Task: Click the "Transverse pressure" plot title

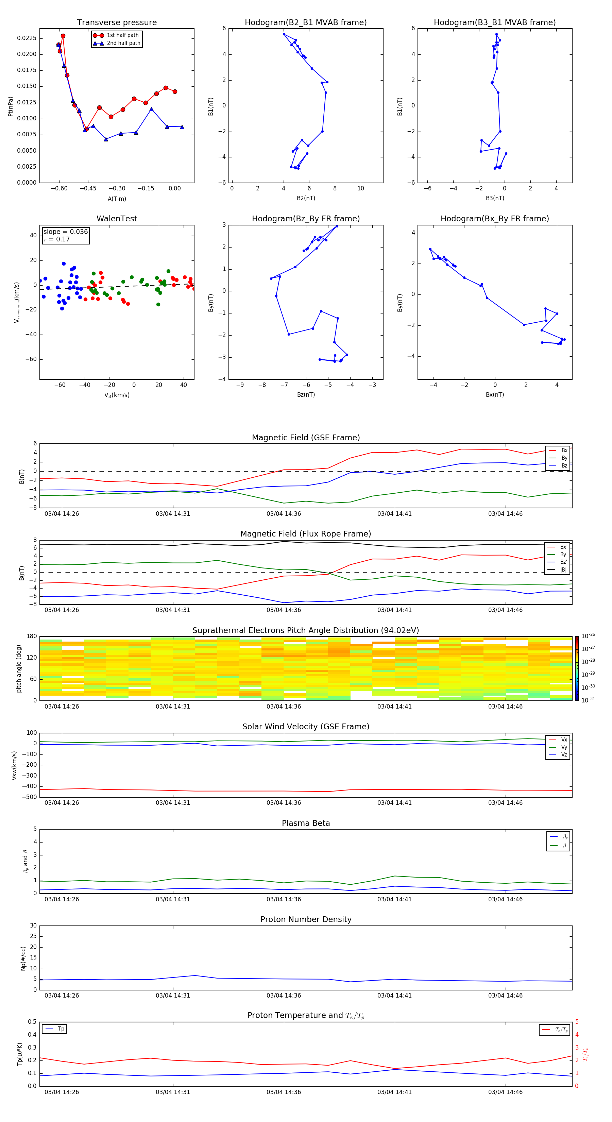Action: coord(117,23)
